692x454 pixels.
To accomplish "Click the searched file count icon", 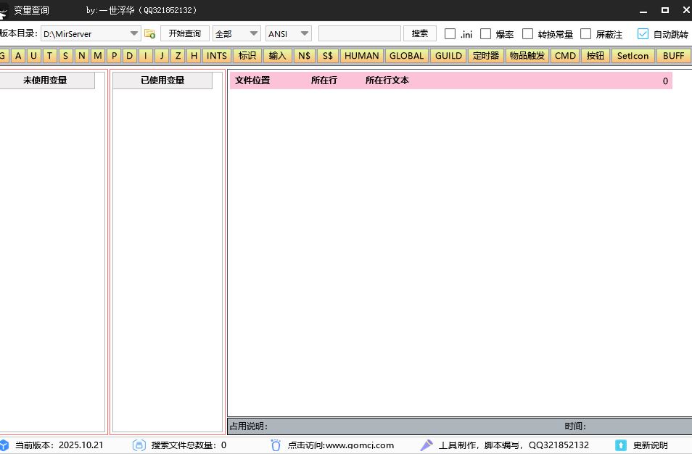I will click(x=139, y=445).
